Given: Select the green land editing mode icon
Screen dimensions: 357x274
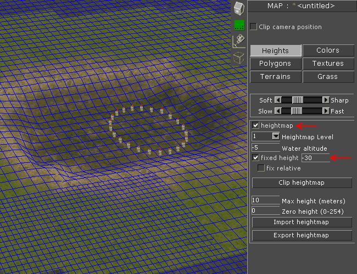Looking at the screenshot, I should (x=239, y=25).
